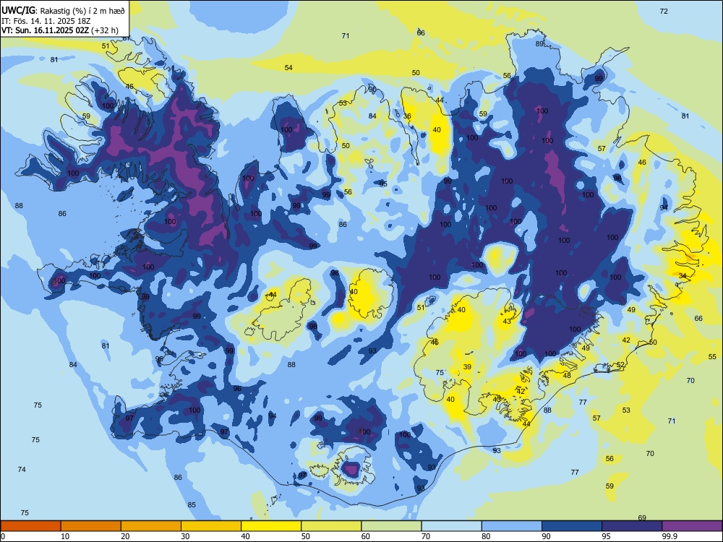Click the legend scale label "10"
Viewport: 723px width, 542px height.
65,536
